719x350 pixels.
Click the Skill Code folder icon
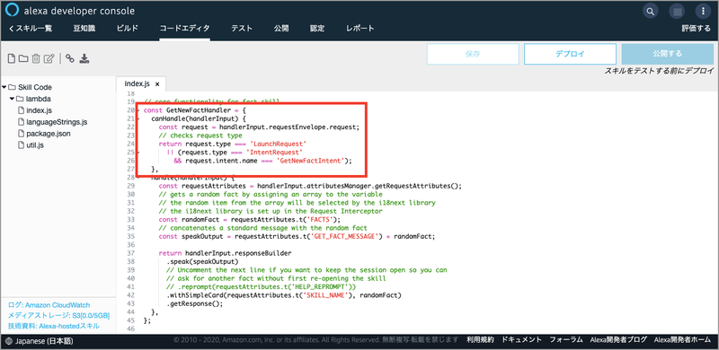pos(12,87)
